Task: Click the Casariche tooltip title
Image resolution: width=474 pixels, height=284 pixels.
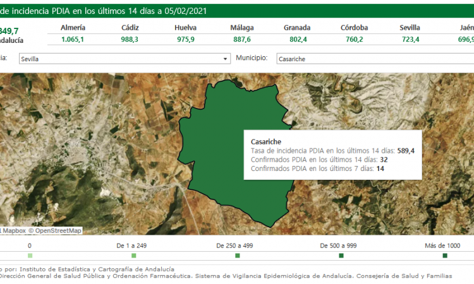Action: tap(266, 141)
